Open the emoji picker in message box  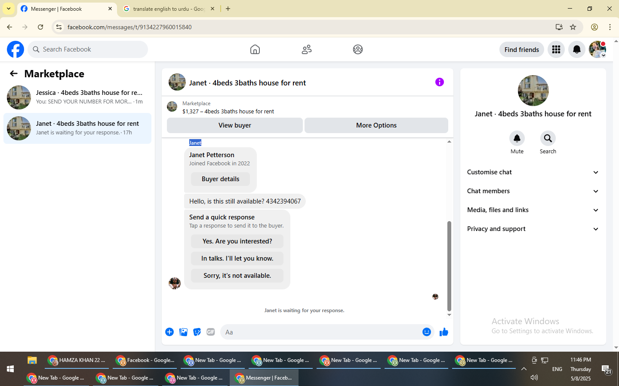pos(427,332)
